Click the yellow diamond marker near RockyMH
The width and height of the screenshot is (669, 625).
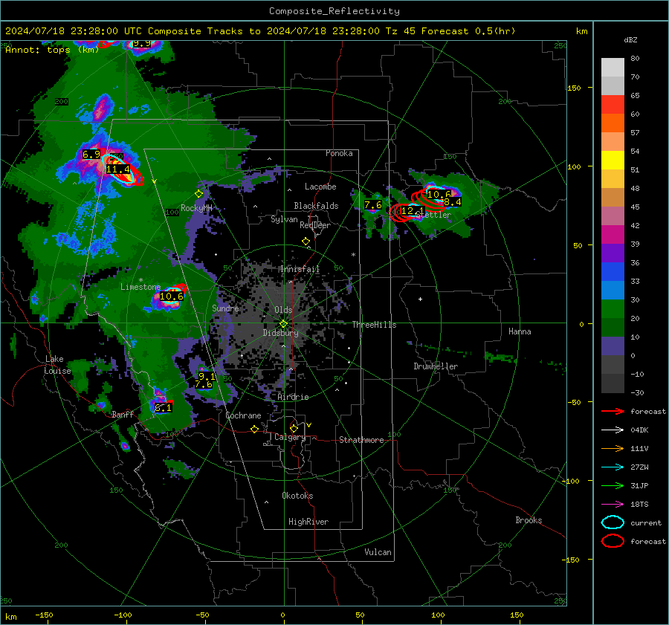pos(198,194)
